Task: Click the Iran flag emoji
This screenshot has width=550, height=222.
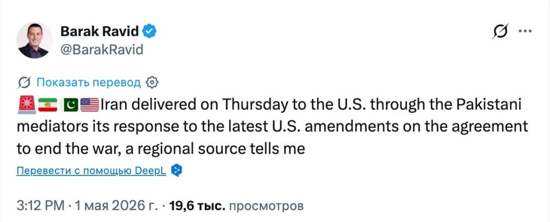Action: pos(47,105)
